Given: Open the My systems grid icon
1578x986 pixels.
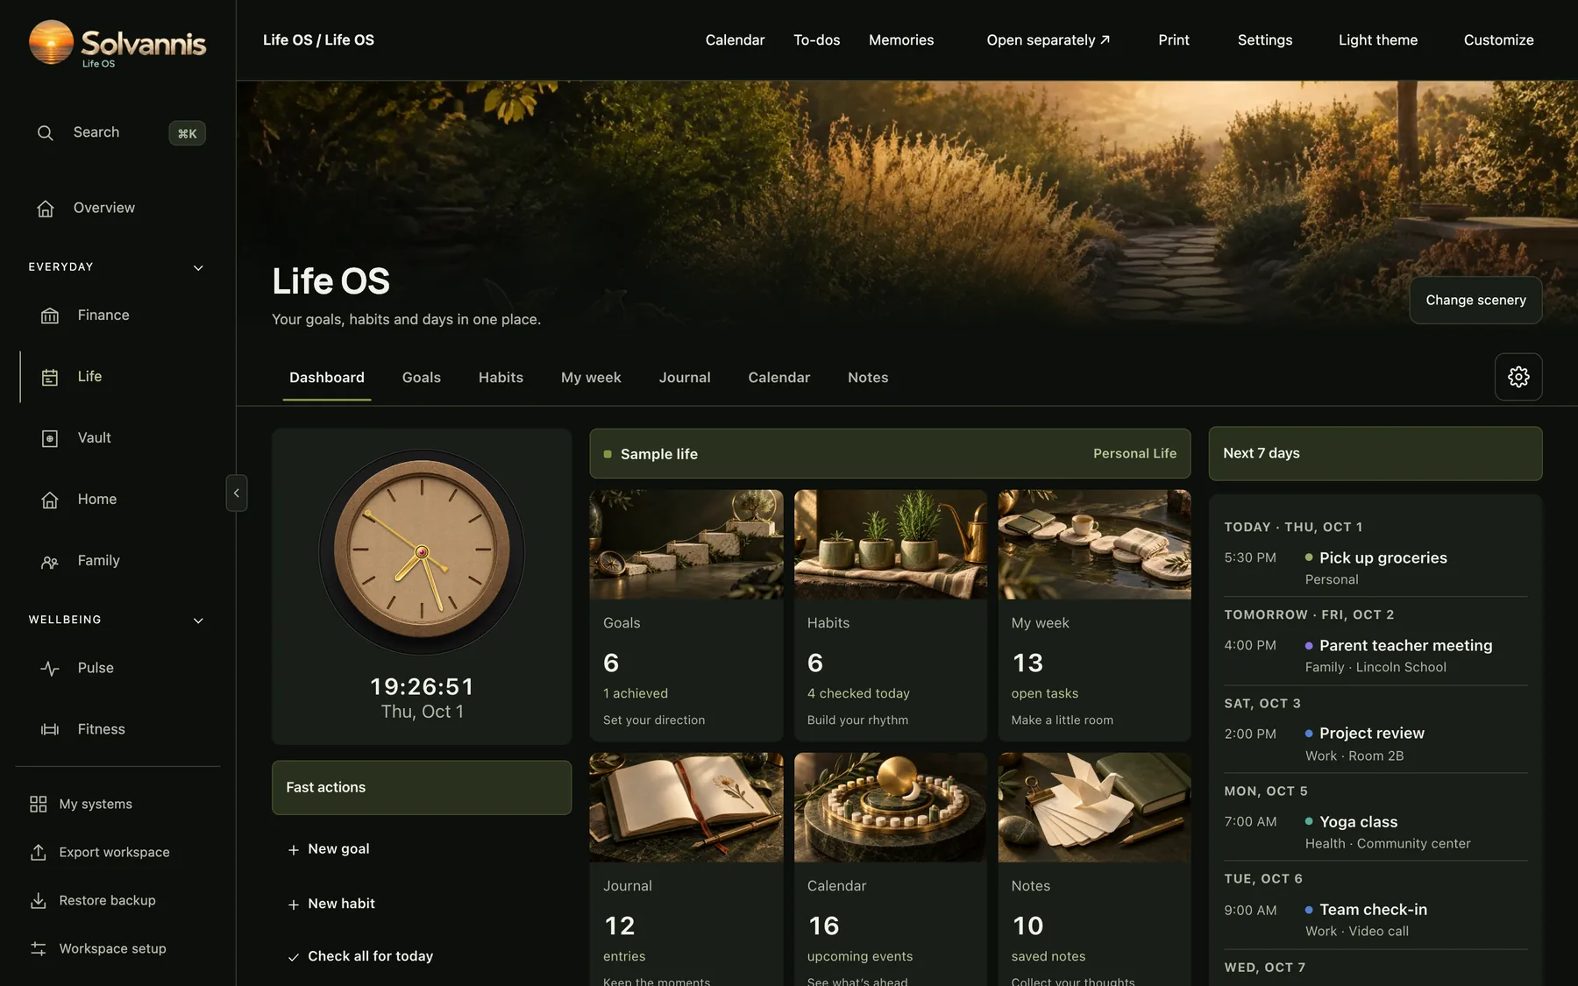Looking at the screenshot, I should pyautogui.click(x=38, y=804).
